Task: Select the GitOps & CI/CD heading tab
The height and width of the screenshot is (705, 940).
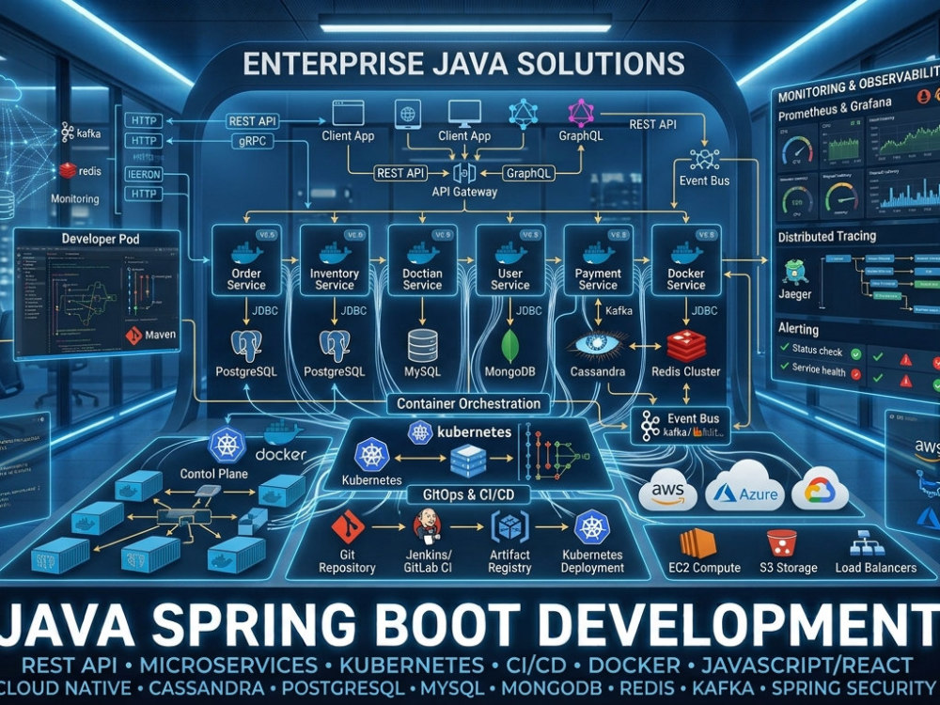Action: click(468, 494)
